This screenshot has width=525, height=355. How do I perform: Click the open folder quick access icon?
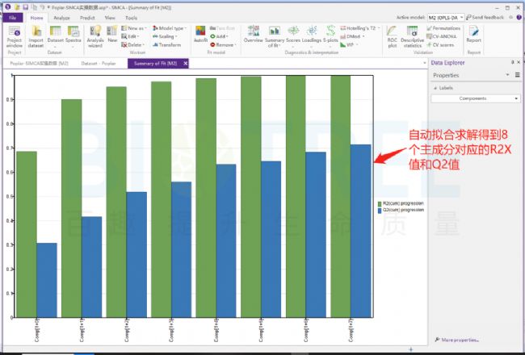(17, 7)
